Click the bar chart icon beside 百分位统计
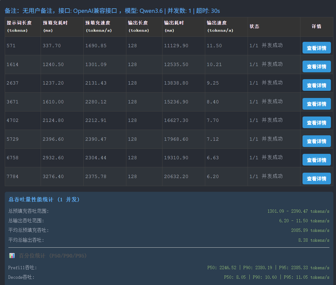 coord(12,255)
